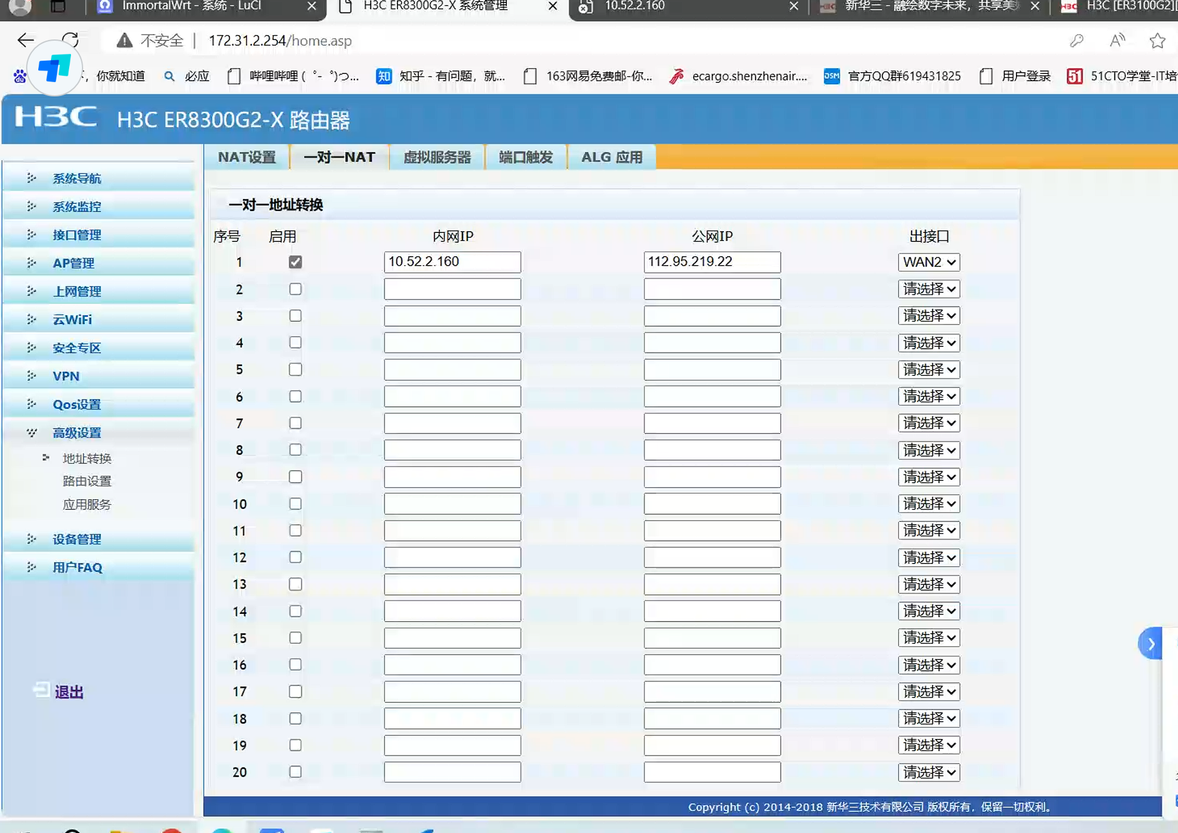Uncheck the enable box for row 1
1178x833 pixels.
tap(295, 262)
